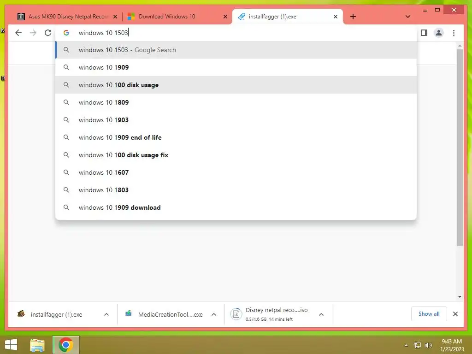The width and height of the screenshot is (472, 354).
Task: Close the Download Windows 10 tab
Action: tap(225, 17)
